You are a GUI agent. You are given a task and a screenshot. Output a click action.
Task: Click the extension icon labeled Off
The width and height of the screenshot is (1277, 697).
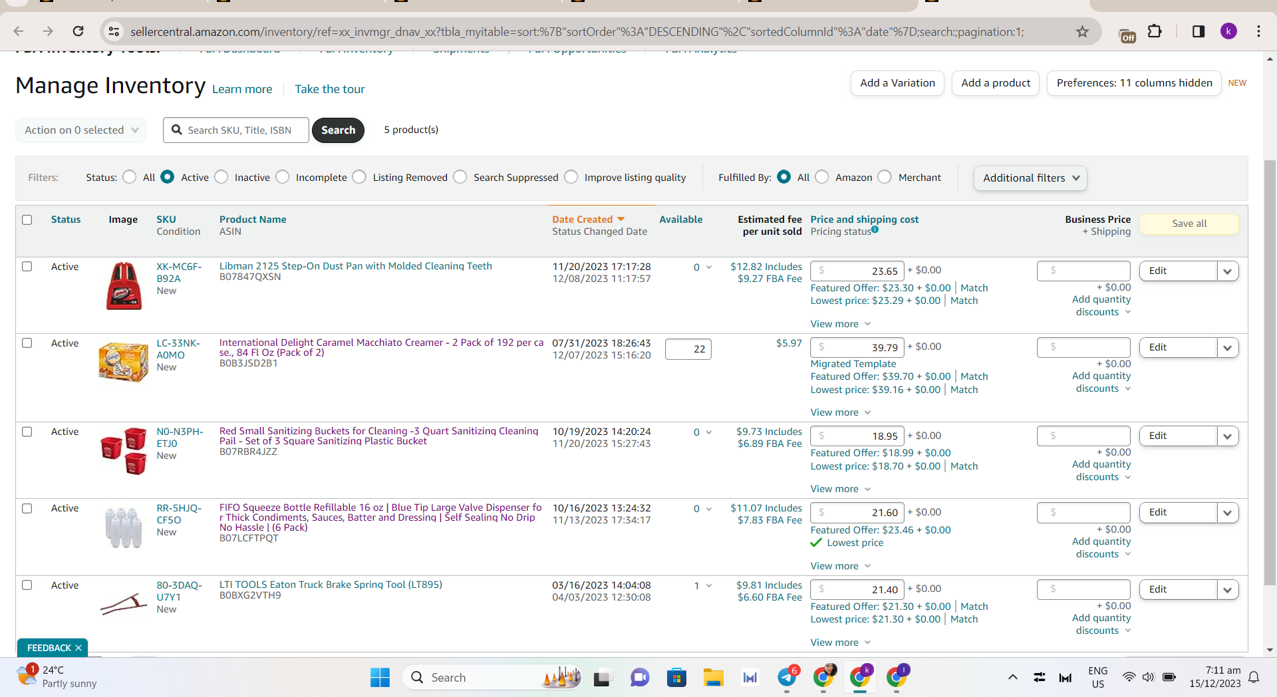1127,36
